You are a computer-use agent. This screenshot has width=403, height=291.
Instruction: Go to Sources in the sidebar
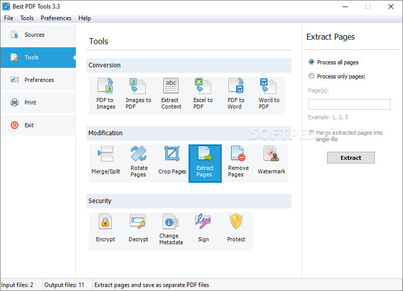[x=38, y=35]
